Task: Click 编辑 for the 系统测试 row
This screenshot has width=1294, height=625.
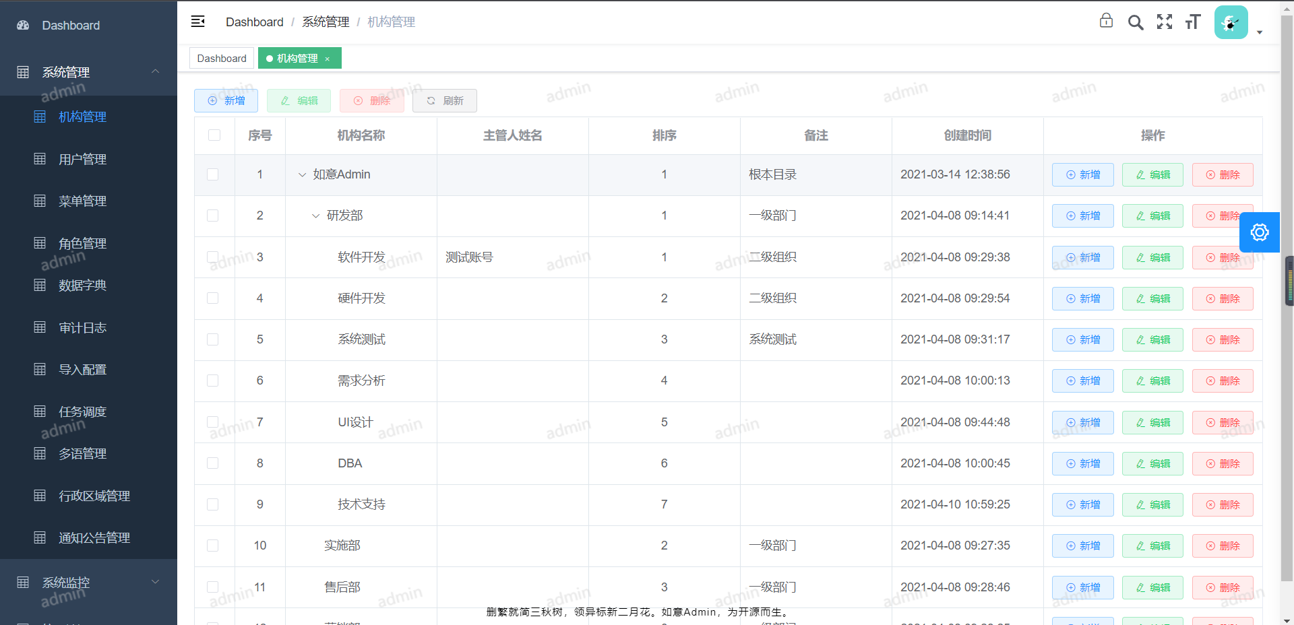Action: tap(1152, 339)
